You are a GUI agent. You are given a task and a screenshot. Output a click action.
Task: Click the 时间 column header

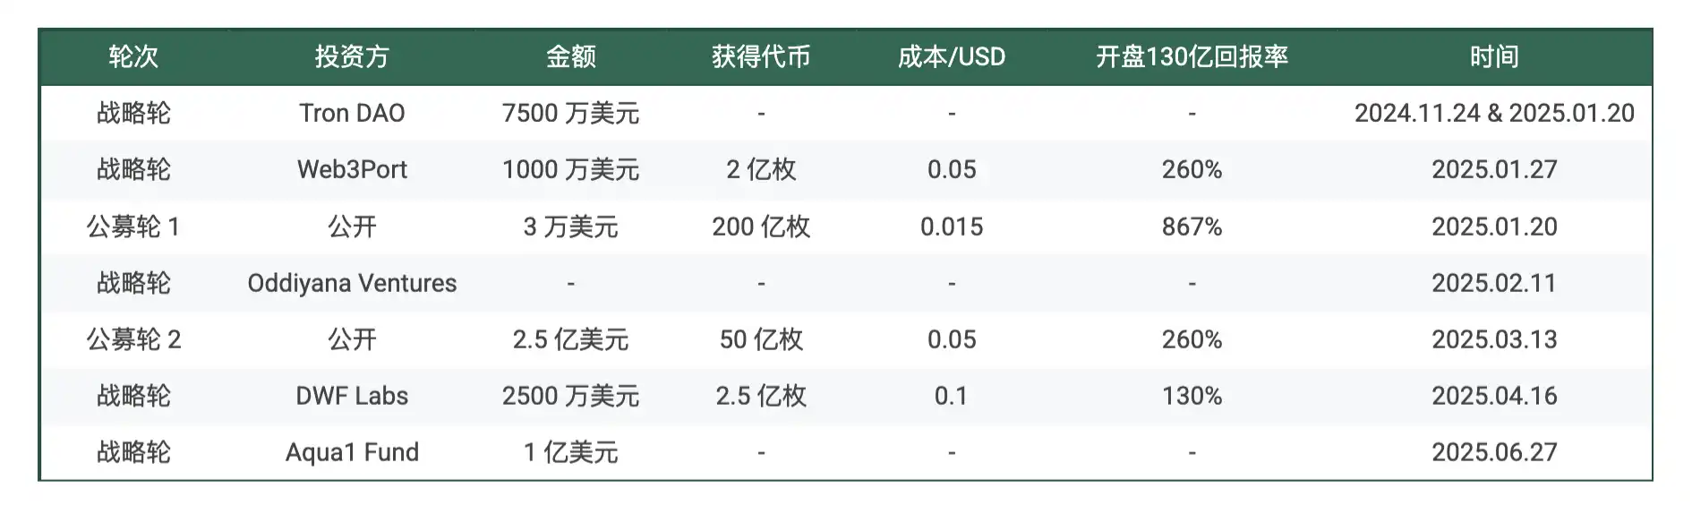tap(1494, 57)
